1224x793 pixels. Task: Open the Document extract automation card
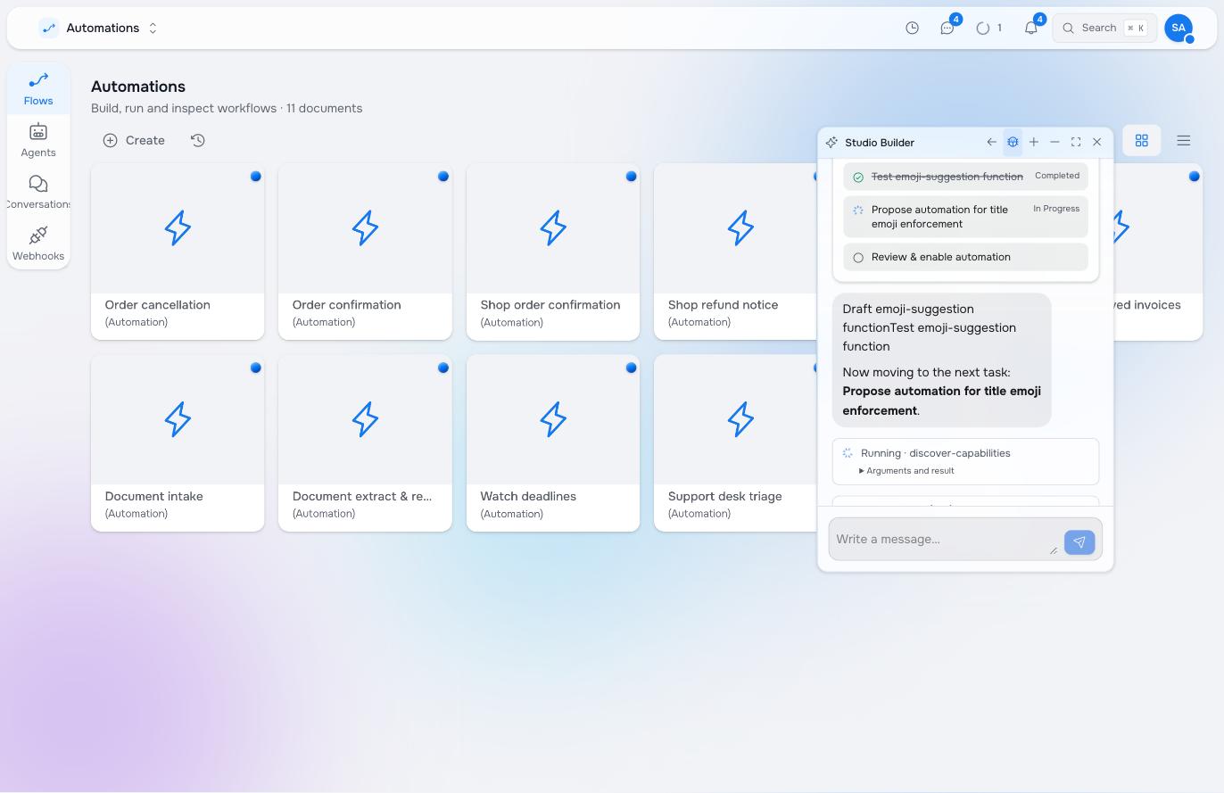tap(365, 443)
